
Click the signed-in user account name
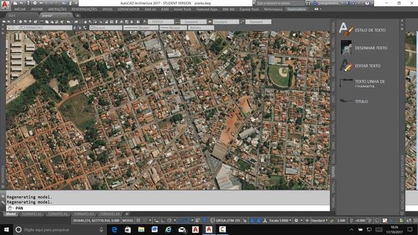pyautogui.click(x=330, y=3)
